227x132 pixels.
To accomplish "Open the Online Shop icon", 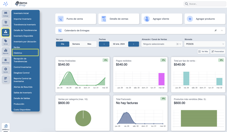I will tap(6, 61).
